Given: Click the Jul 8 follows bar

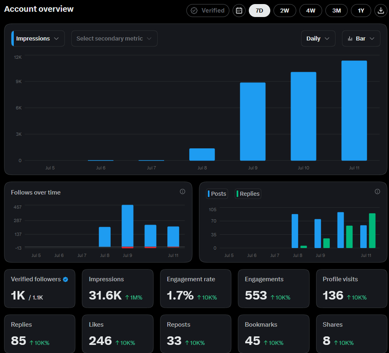Looking at the screenshot, I should (105, 237).
